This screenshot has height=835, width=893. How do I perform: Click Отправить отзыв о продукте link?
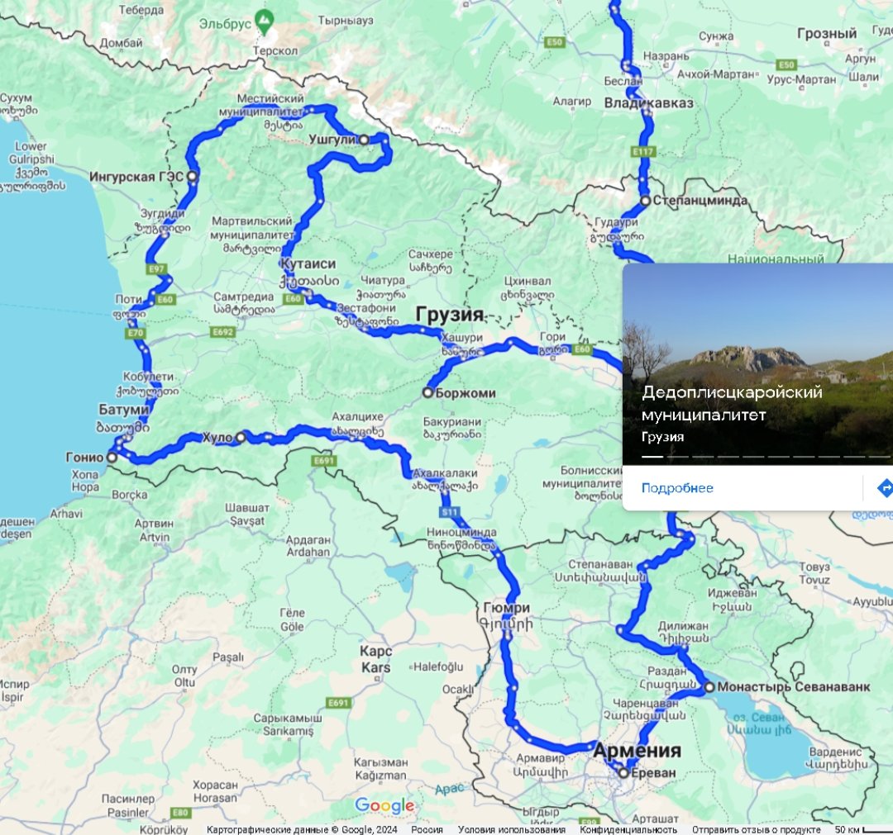[x=756, y=830]
